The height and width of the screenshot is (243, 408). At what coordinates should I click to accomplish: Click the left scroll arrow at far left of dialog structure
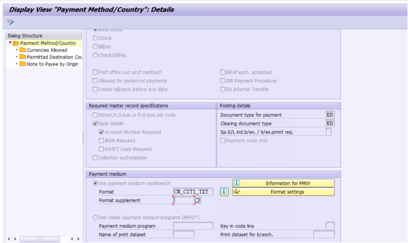pyautogui.click(x=9, y=239)
